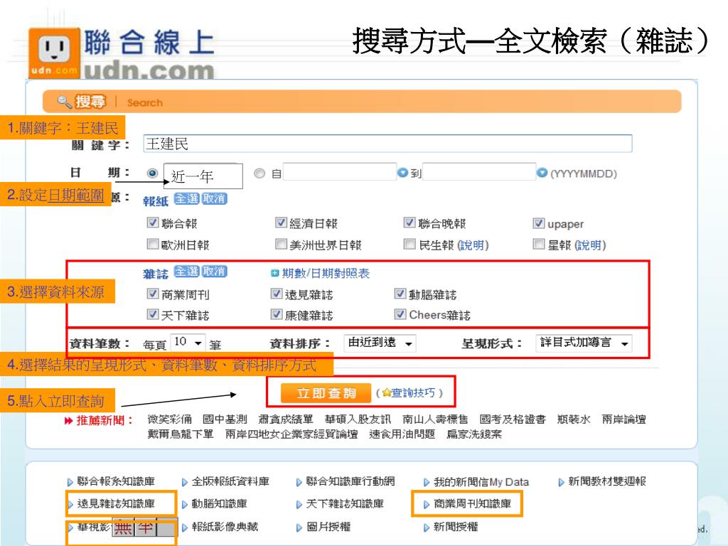Open the 國中基測 recommended news link
This screenshot has width=728, height=546.
click(225, 419)
